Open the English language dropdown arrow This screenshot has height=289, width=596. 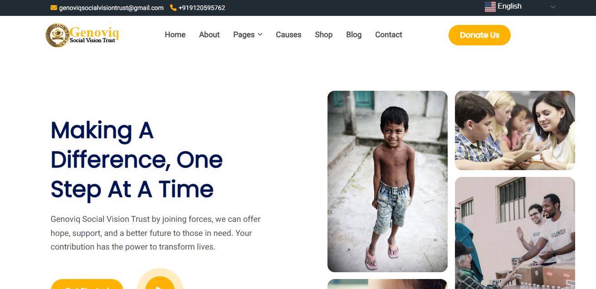[553, 7]
